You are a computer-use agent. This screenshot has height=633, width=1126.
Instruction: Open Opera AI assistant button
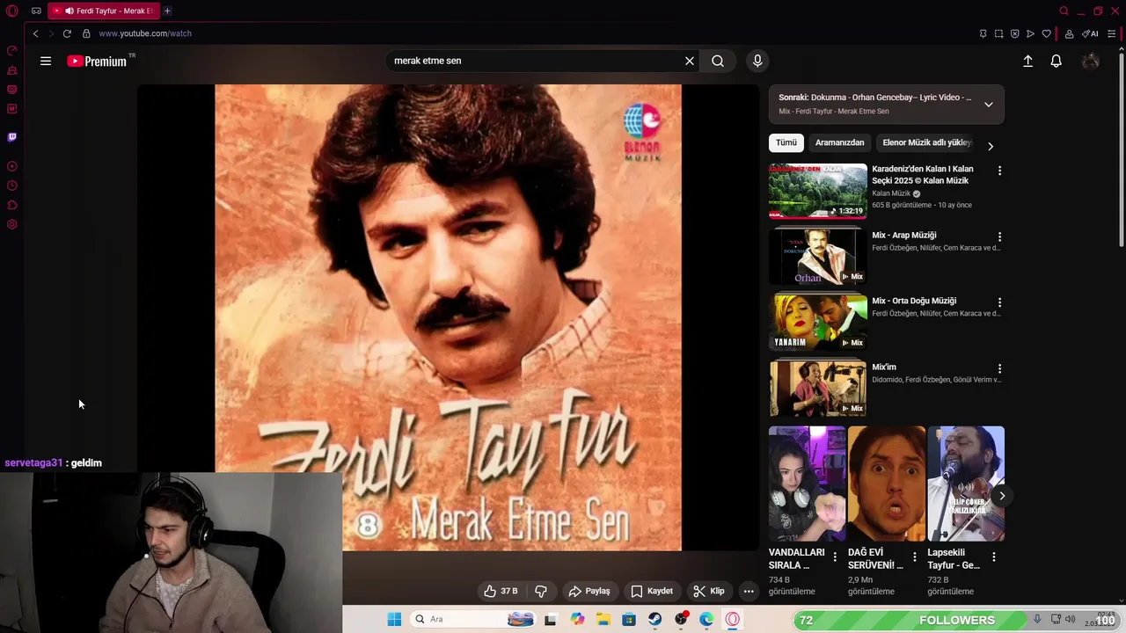pyautogui.click(x=1090, y=33)
